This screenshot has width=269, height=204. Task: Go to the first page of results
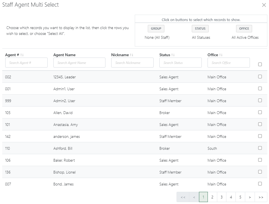[183, 197]
